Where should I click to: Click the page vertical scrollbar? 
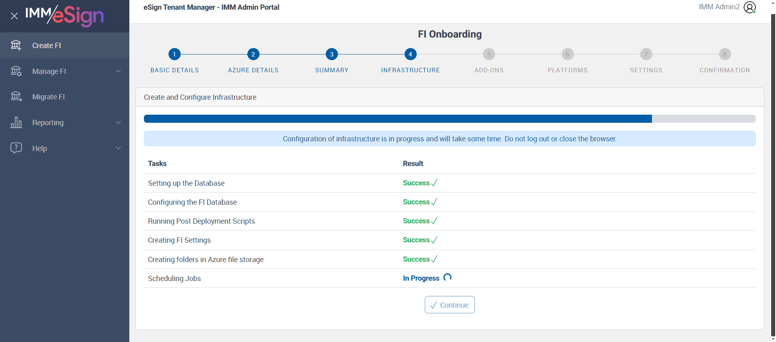pos(773,174)
